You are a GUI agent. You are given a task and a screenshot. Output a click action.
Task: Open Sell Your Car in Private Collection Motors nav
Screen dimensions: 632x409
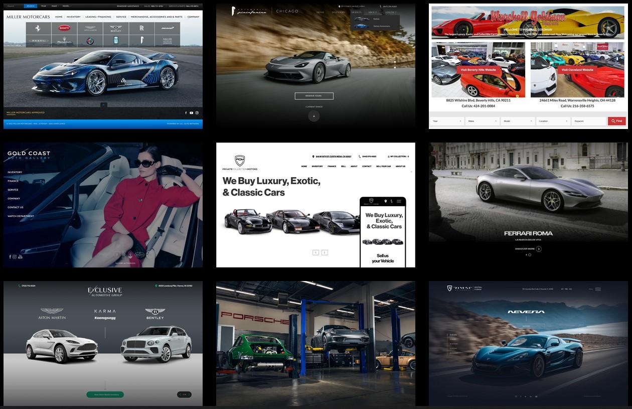[383, 166]
